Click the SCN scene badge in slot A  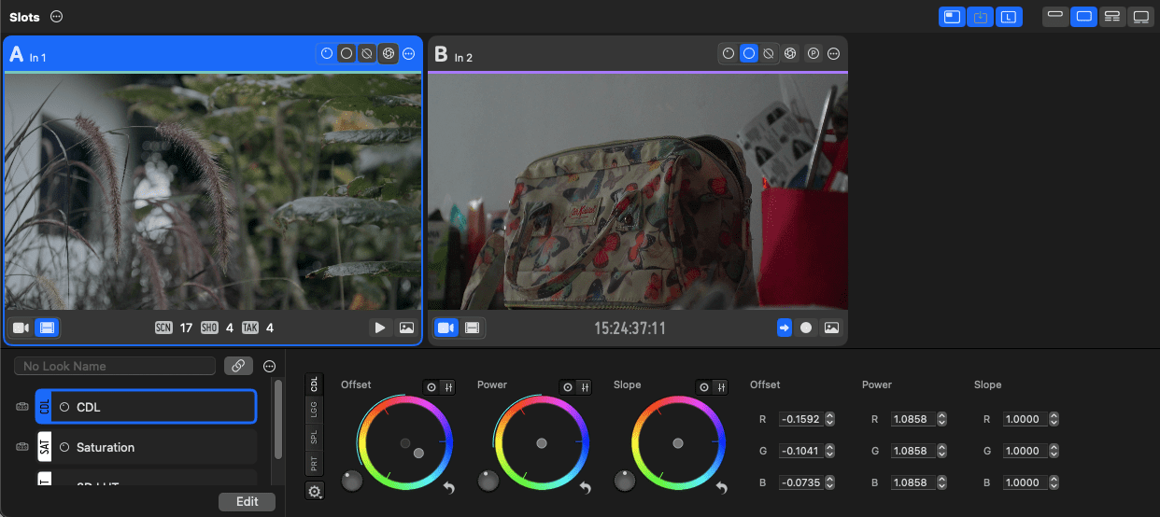click(x=163, y=328)
